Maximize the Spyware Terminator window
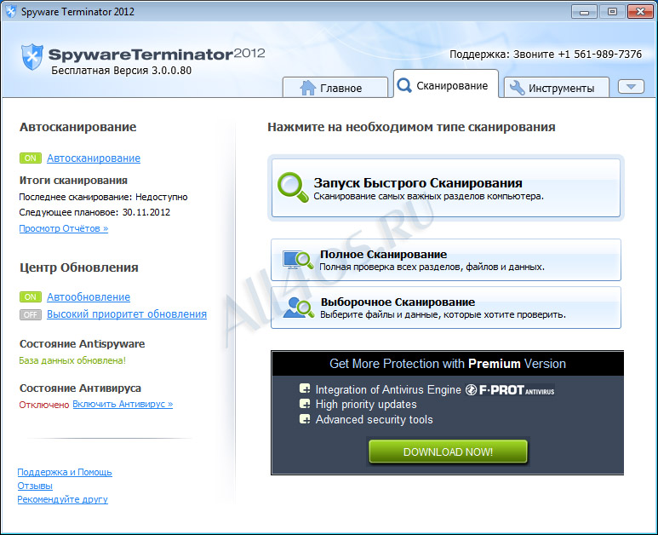658x535 pixels. pos(612,12)
